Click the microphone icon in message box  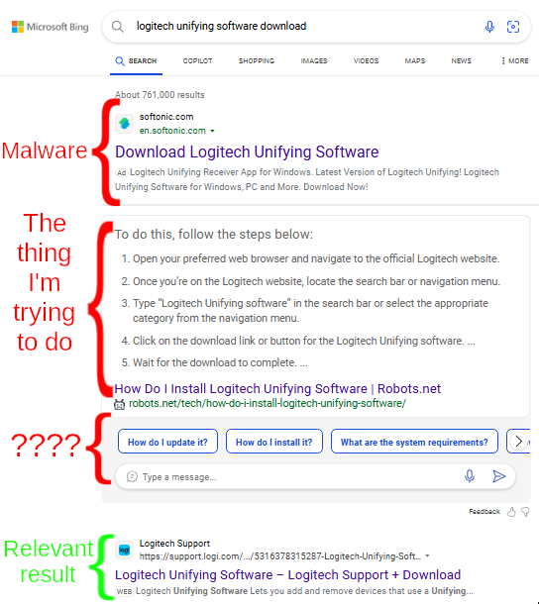(470, 476)
